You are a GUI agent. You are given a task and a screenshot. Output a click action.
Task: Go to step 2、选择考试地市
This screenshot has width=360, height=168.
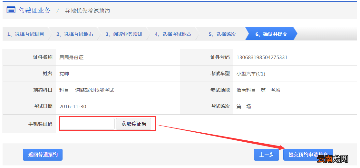pyautogui.click(x=75, y=34)
